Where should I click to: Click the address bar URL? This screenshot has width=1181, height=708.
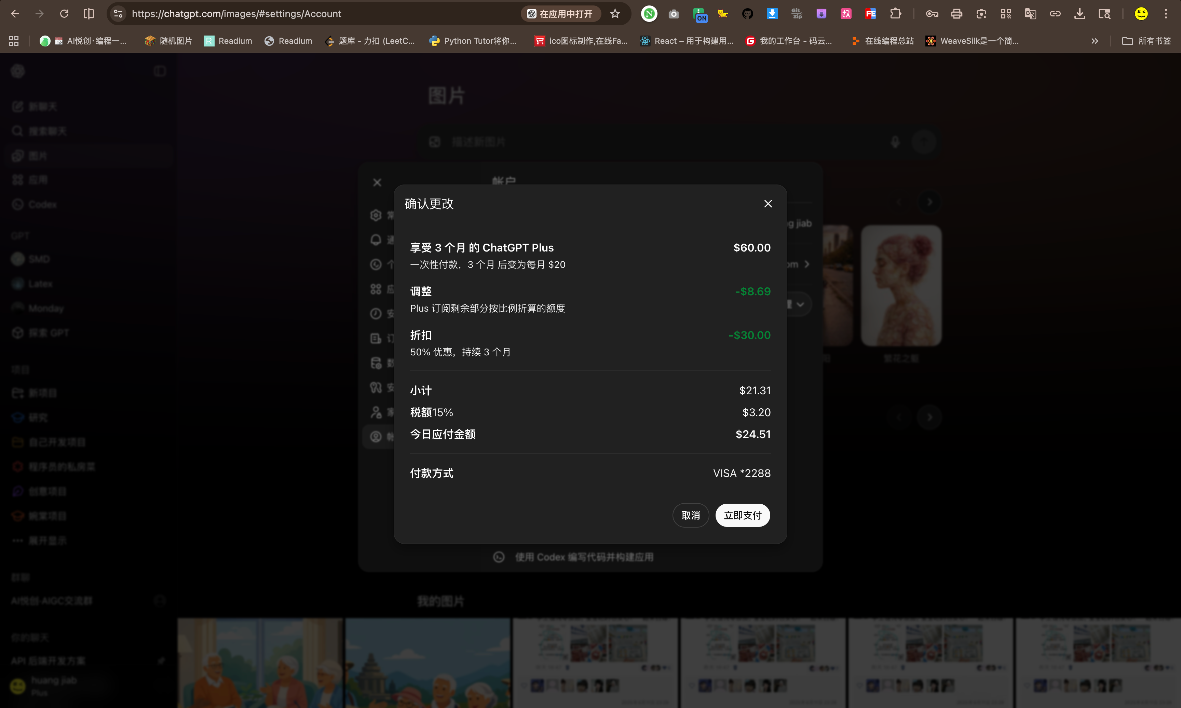click(236, 14)
